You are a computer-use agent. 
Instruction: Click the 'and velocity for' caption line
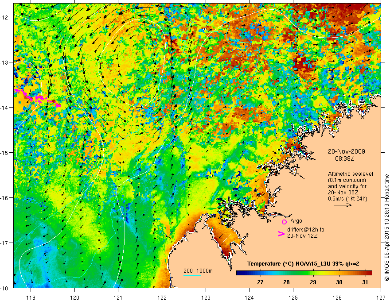[x=347, y=186]
